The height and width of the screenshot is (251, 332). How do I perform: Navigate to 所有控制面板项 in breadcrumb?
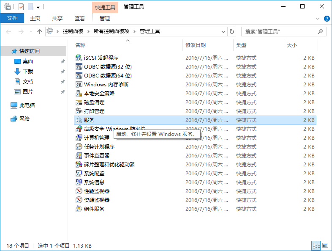click(112, 31)
